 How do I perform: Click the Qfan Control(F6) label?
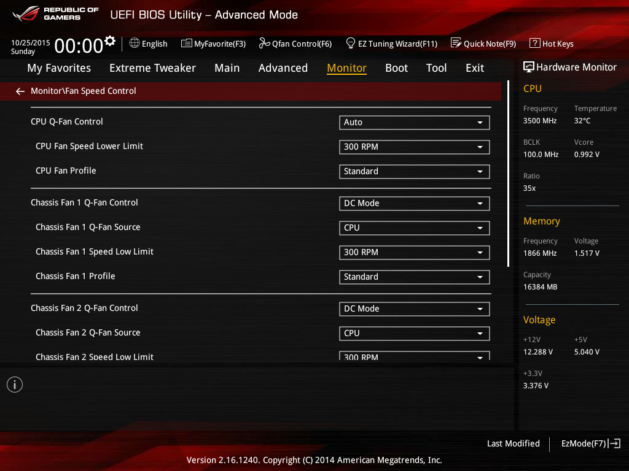[x=302, y=44]
